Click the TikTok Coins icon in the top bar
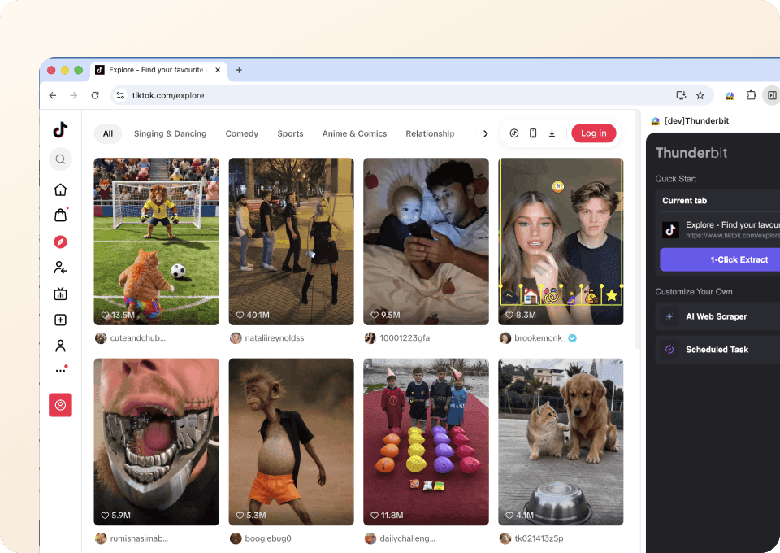 click(x=514, y=133)
